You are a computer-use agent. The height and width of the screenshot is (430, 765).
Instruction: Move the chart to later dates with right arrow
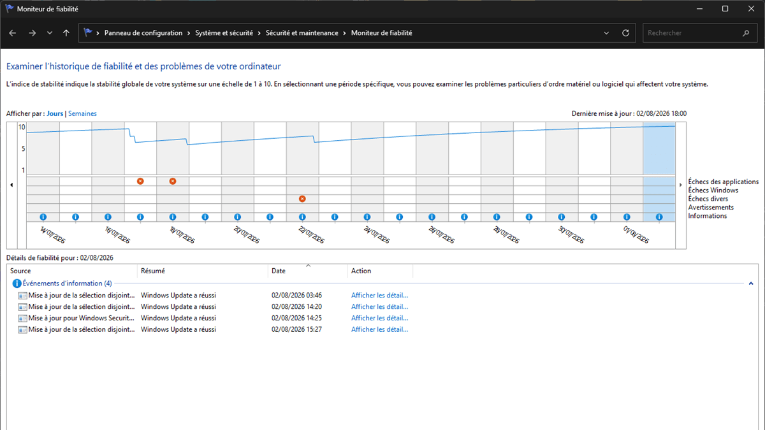coord(681,185)
